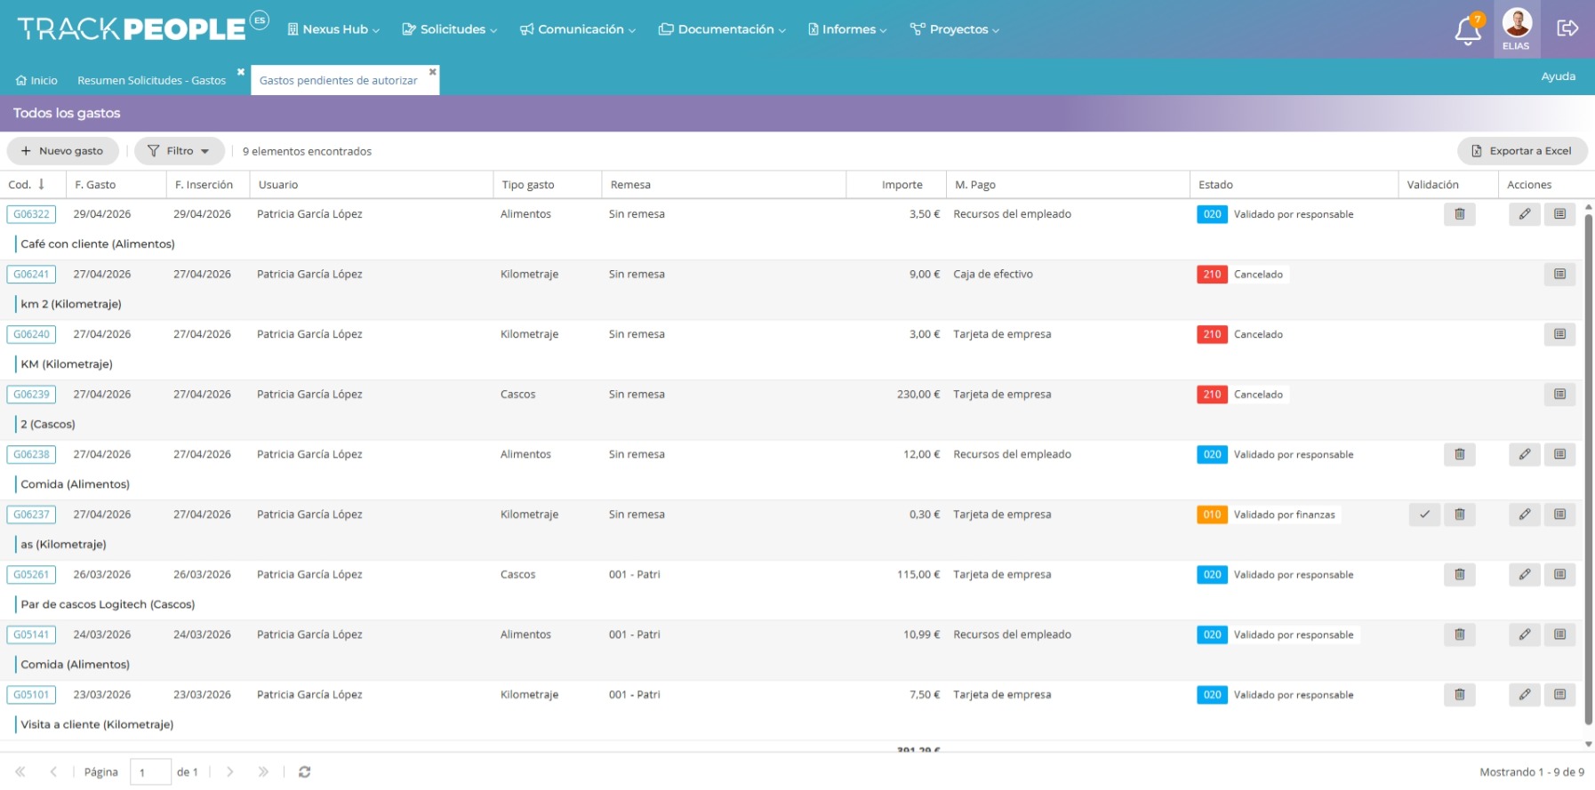Click the 230,00 € amount cell
The image size is (1595, 790).
tap(918, 395)
